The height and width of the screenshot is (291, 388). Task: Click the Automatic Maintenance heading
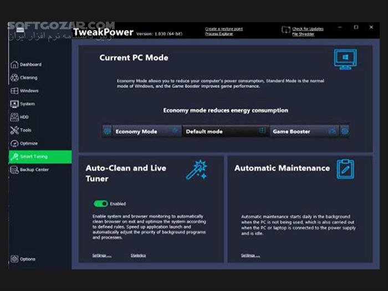tap(282, 169)
